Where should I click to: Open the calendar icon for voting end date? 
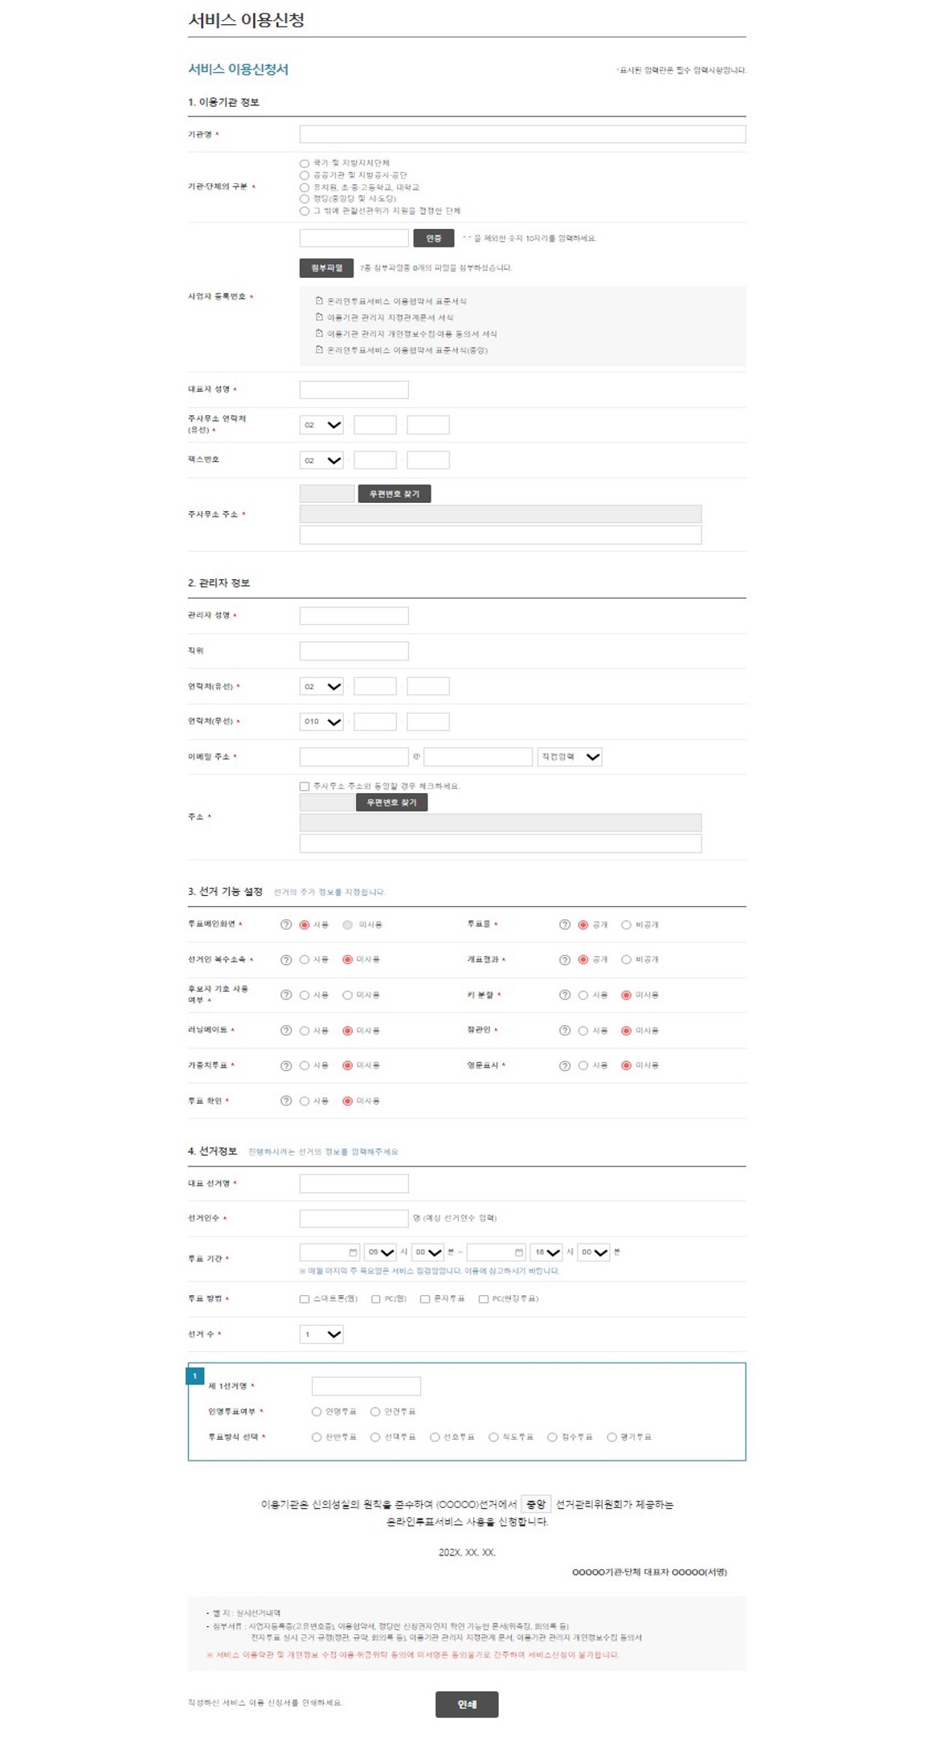point(519,1253)
